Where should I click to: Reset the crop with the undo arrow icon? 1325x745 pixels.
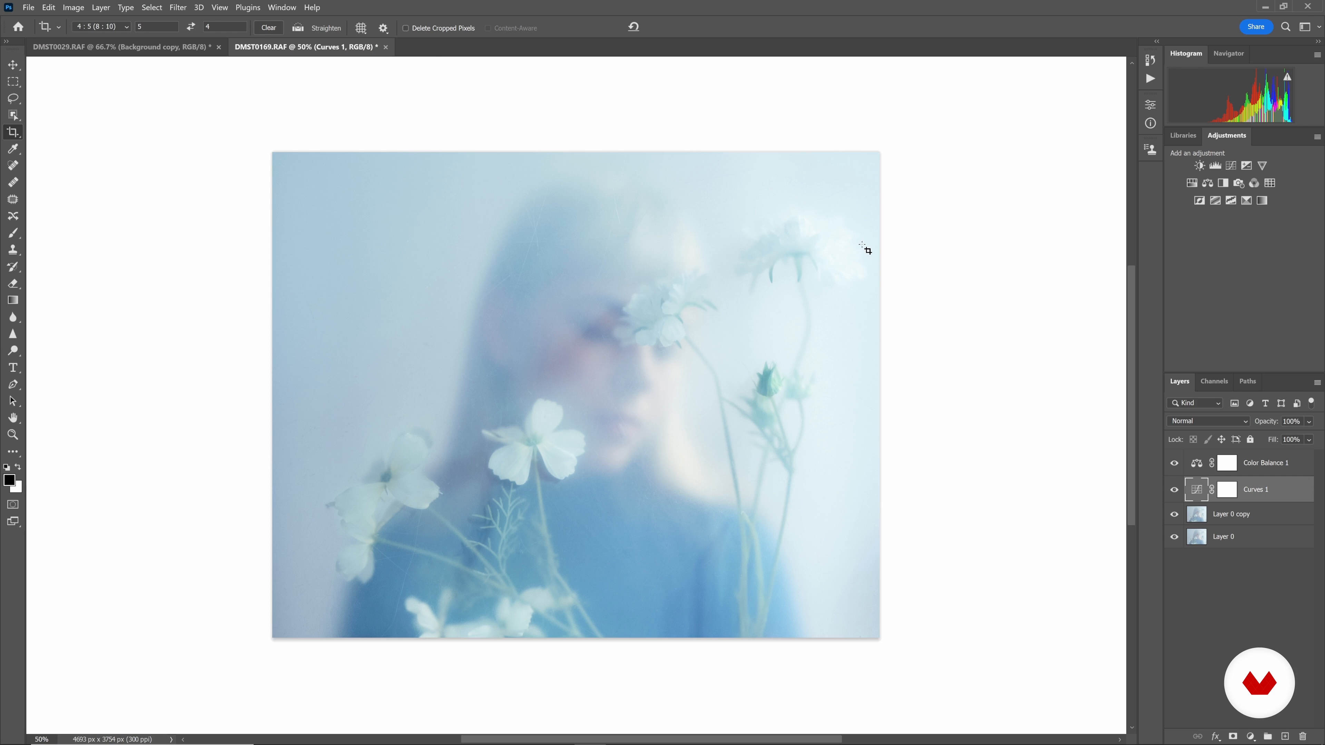(633, 27)
